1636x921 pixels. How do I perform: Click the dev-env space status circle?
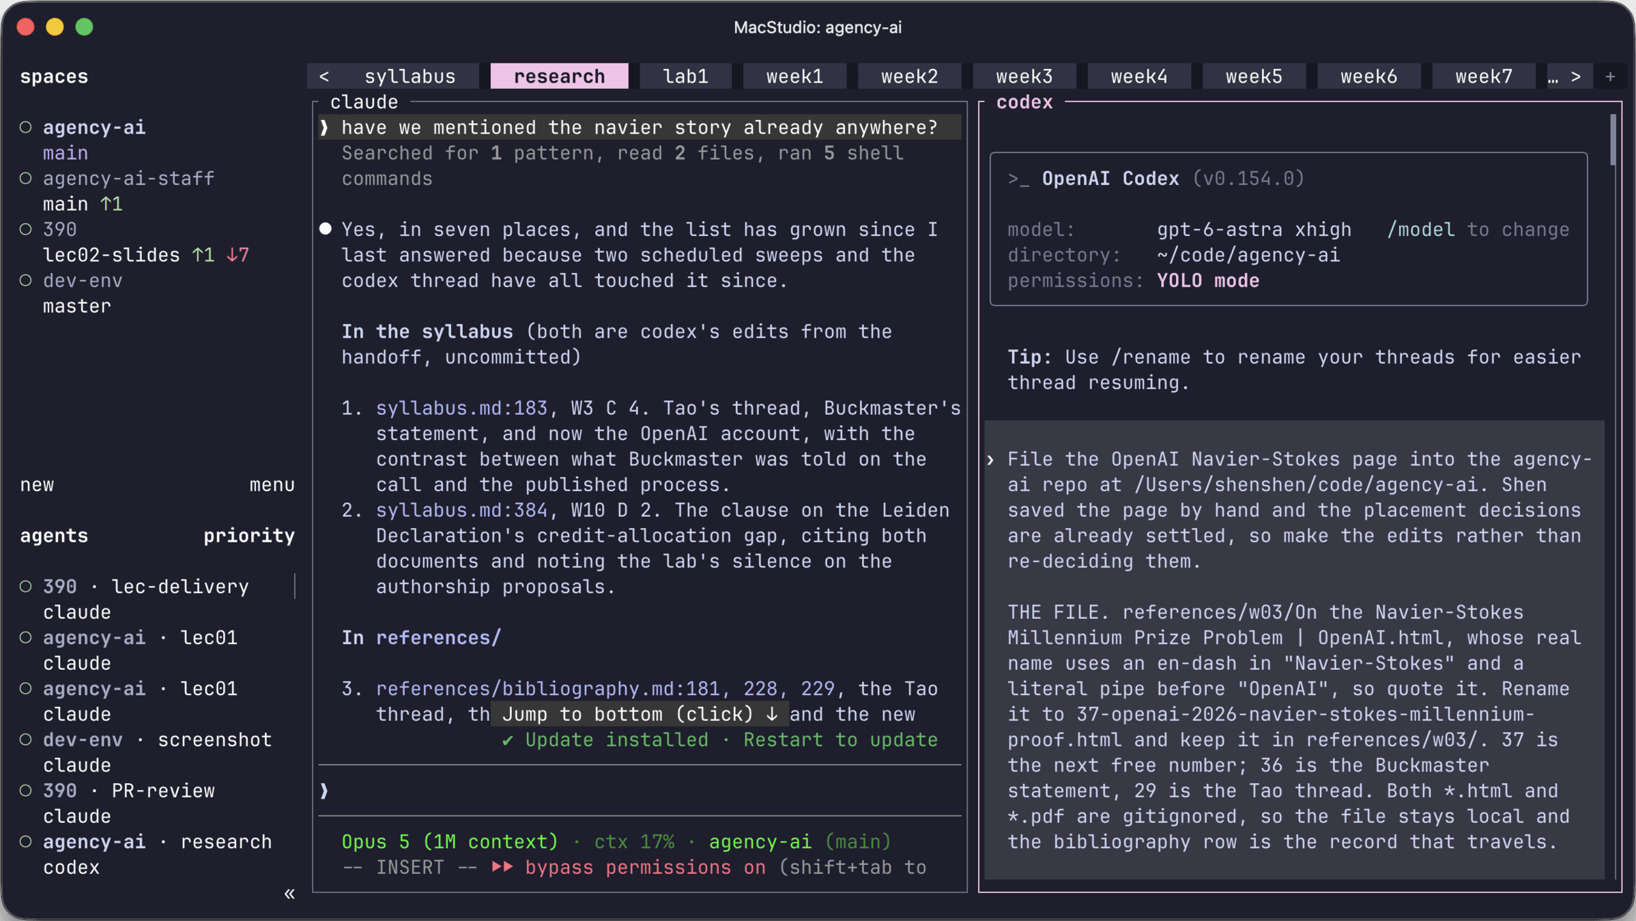(26, 280)
